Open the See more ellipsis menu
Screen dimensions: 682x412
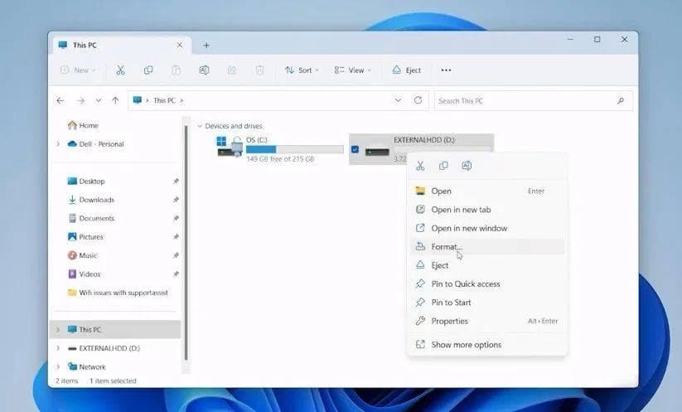[x=446, y=70]
